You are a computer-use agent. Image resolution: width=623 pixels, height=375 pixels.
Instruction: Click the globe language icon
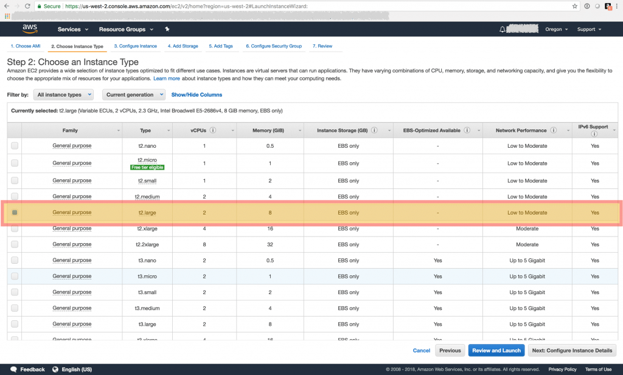click(55, 369)
